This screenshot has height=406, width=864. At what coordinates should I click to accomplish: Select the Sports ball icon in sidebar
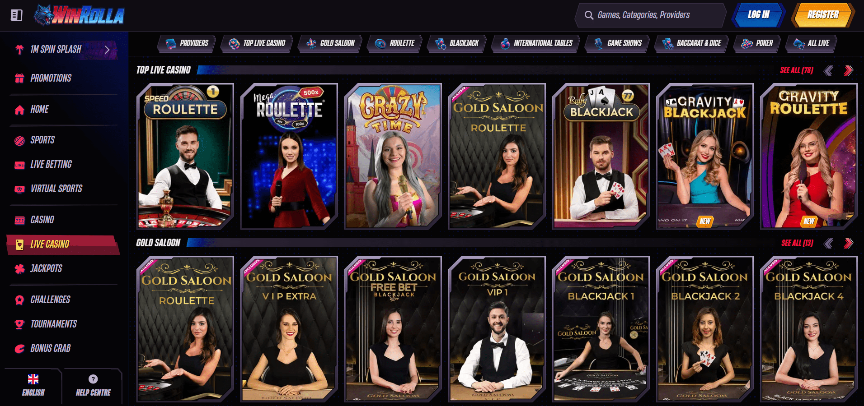19,141
